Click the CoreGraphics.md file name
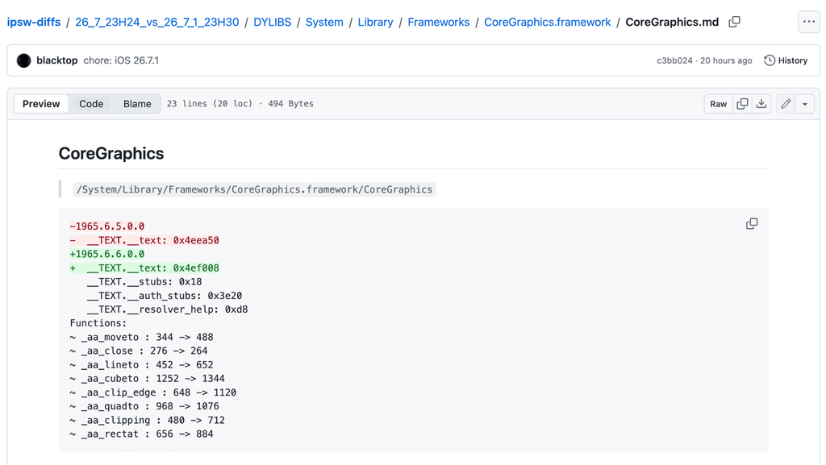The height and width of the screenshot is (465, 826). click(x=672, y=22)
